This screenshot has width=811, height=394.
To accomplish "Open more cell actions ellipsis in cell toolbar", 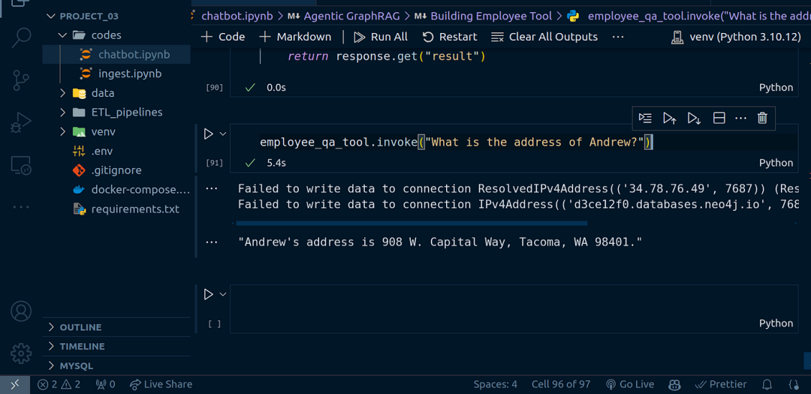I will (x=740, y=118).
